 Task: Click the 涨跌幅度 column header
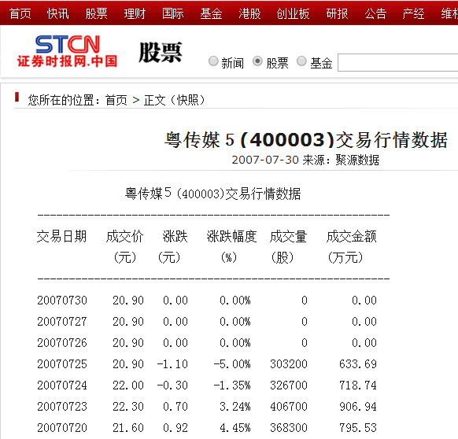tap(231, 236)
